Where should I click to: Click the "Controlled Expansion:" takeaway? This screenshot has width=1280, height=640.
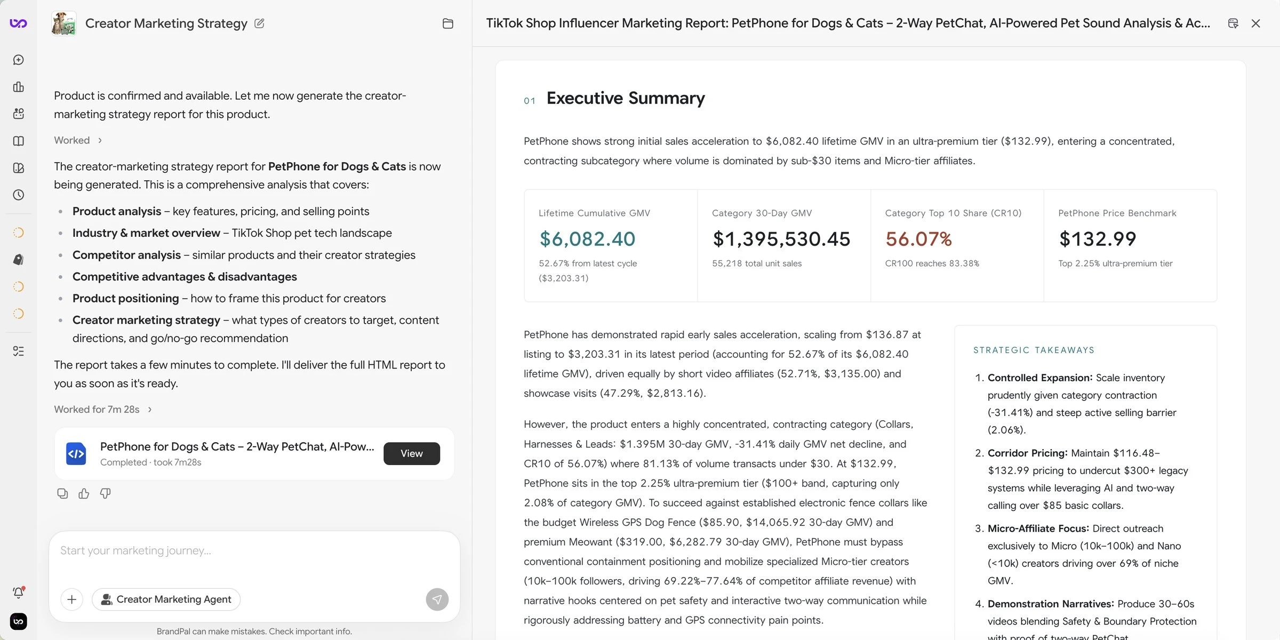point(1040,378)
